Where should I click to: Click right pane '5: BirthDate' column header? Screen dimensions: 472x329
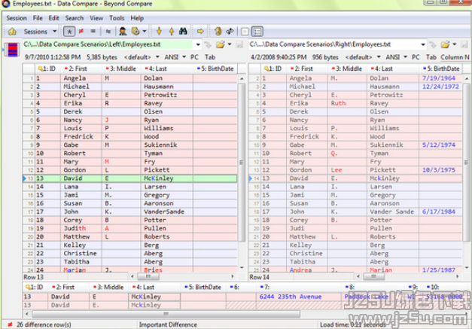(441, 69)
